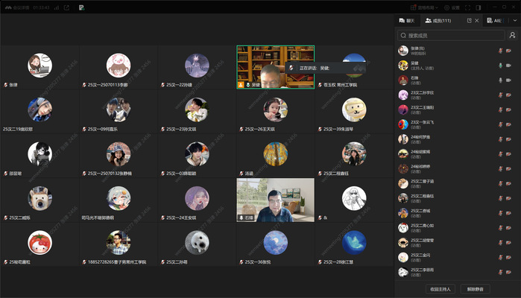
Task: Select the 成员(111) members tab
Action: 441,21
